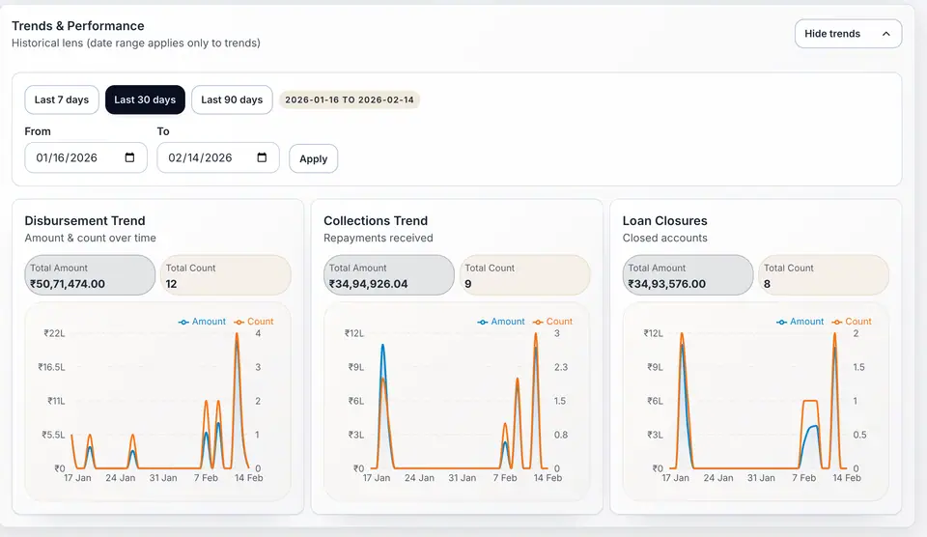Select Collections Trend Total Count pill
Image resolution: width=927 pixels, height=537 pixels.
525,275
